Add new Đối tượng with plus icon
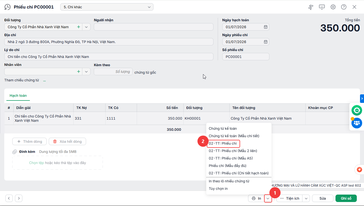The height and width of the screenshot is (206, 364). click(x=79, y=27)
